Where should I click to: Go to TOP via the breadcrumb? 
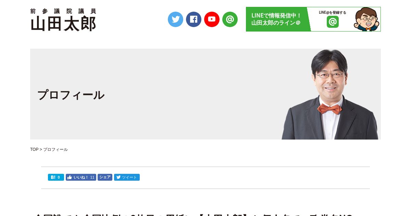pyautogui.click(x=34, y=149)
